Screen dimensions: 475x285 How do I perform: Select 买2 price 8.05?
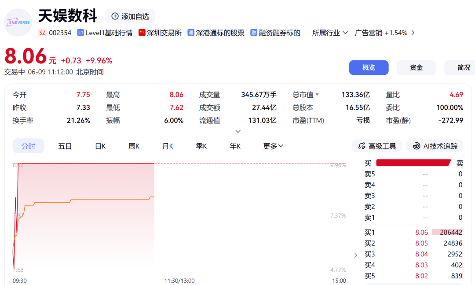coord(421,243)
